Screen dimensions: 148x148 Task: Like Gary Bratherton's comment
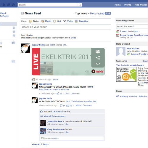67,132
